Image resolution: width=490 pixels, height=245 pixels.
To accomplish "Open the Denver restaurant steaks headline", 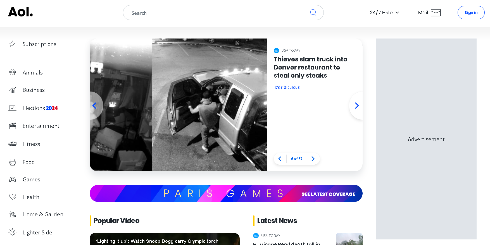I will coord(310,67).
